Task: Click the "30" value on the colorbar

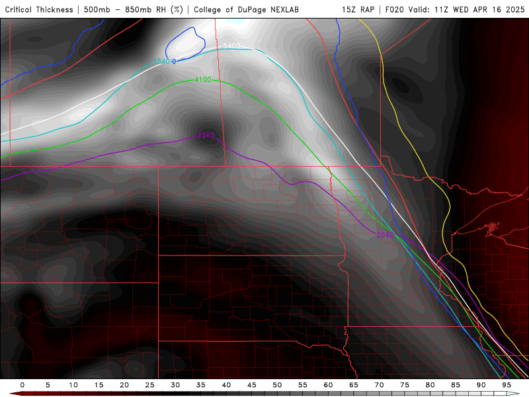Action: (x=175, y=385)
